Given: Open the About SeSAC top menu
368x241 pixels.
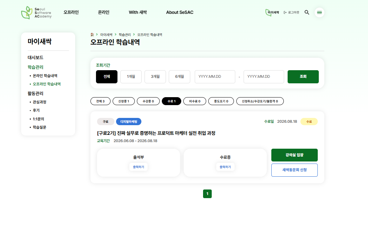Looking at the screenshot, I should 180,12.
